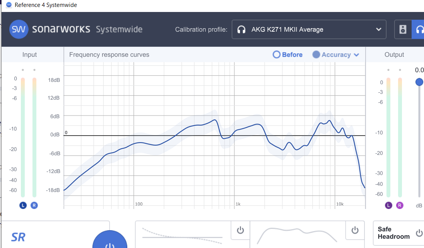
Task: Click the -18dB axis label
Action: (53, 190)
